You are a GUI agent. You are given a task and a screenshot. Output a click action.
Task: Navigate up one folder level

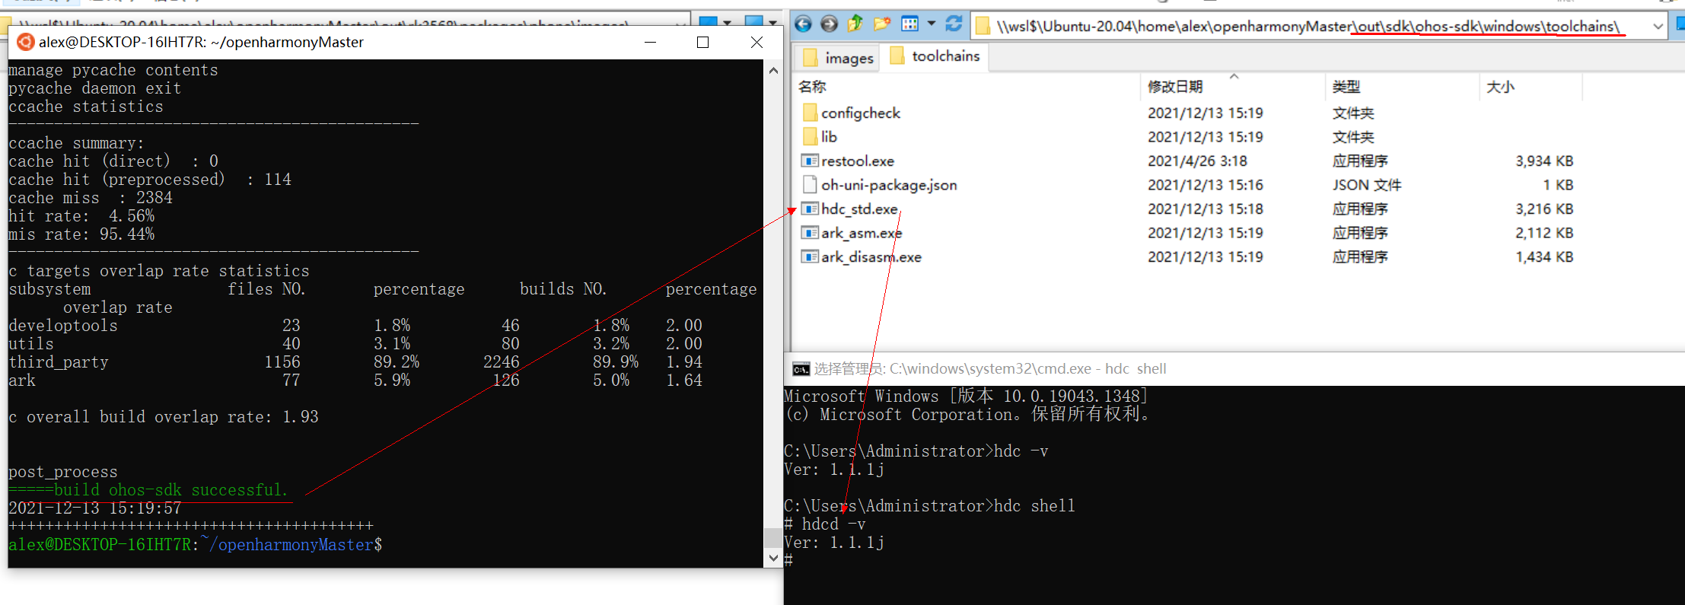(855, 24)
